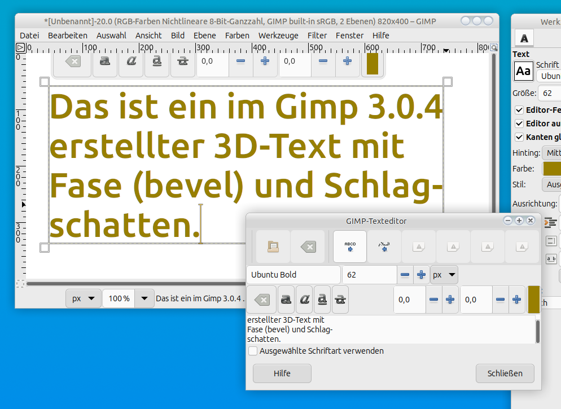Toggle the Kanten gl… checkbox

(519, 137)
